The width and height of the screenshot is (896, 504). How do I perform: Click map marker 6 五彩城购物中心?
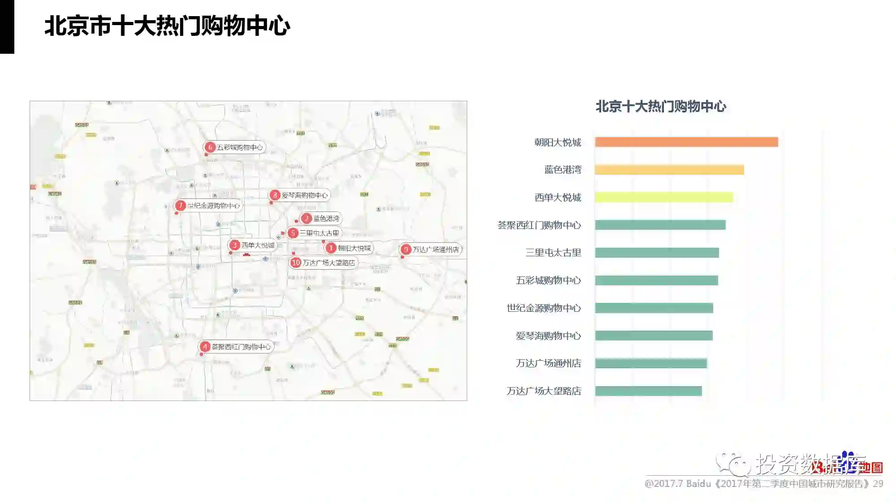210,147
